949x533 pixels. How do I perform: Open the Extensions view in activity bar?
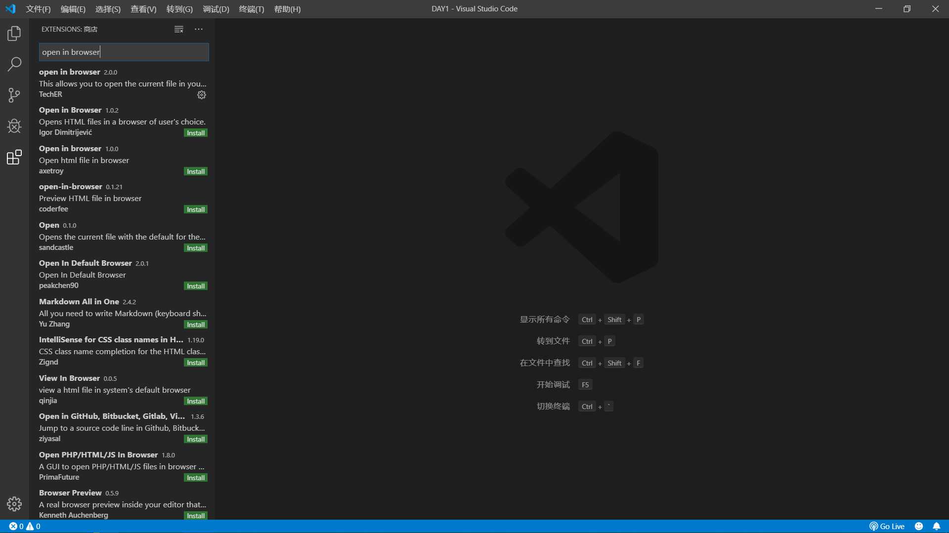click(14, 157)
